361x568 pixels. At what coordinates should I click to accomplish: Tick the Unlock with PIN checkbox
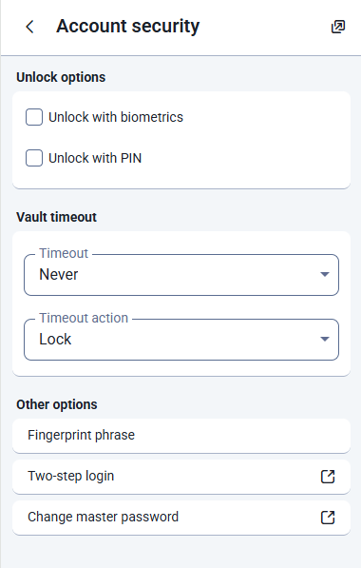(x=34, y=158)
